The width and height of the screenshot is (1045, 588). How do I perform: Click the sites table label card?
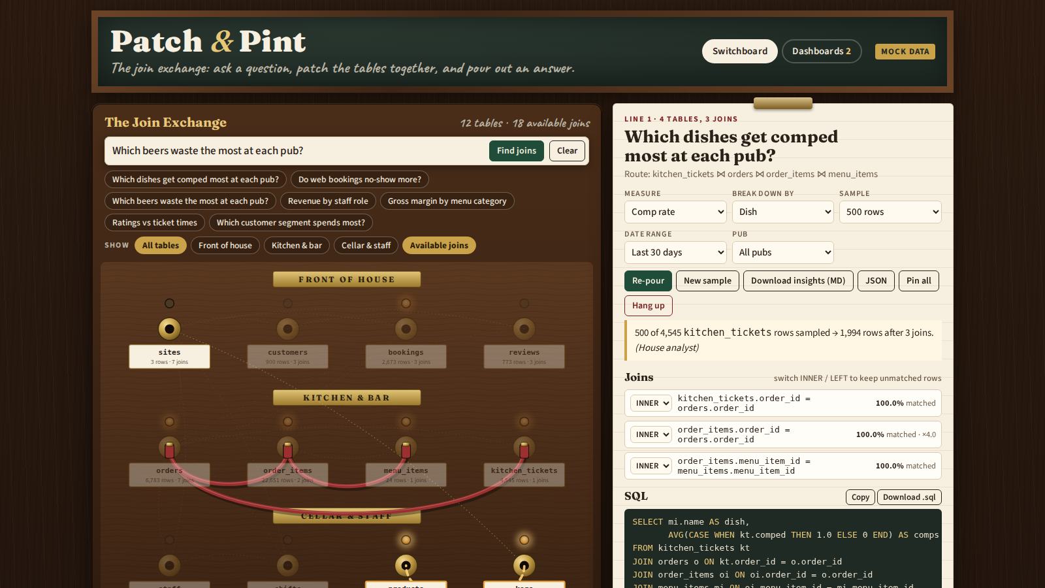(169, 357)
